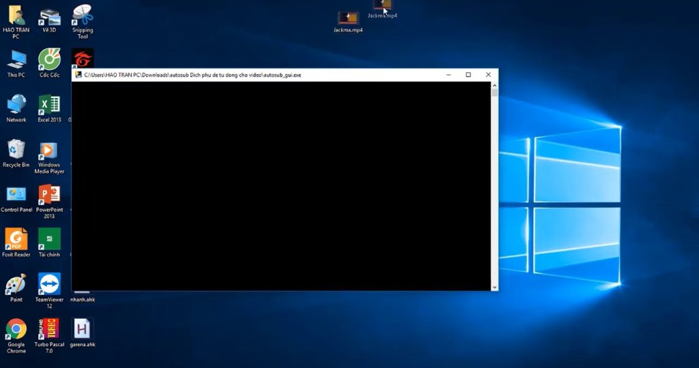Click the autosub_gui.exe path in title bar
699x368 pixels.
tap(192, 75)
